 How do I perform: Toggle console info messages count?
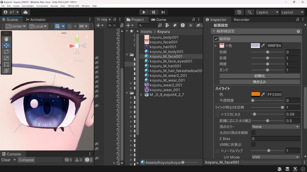[68, 160]
